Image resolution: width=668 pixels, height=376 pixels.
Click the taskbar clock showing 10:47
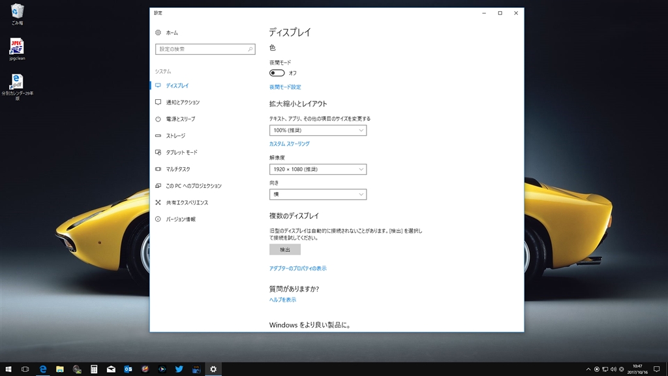[637, 369]
